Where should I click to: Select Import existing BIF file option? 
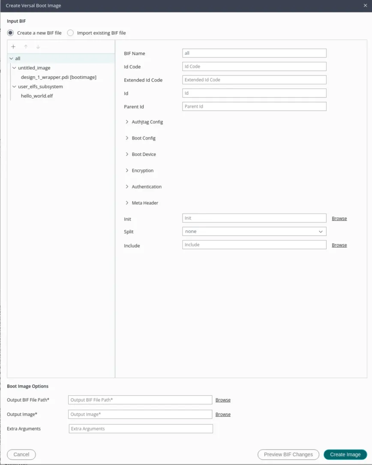coord(71,33)
